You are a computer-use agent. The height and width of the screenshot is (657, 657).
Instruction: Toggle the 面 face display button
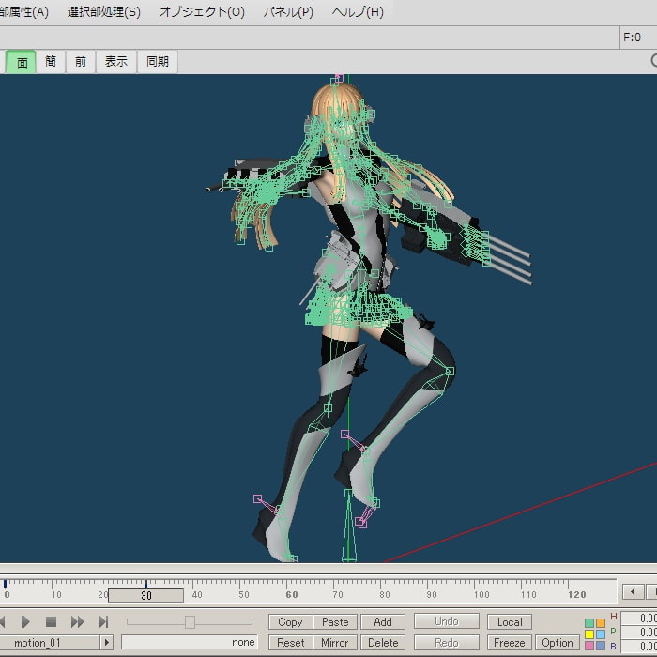[22, 62]
